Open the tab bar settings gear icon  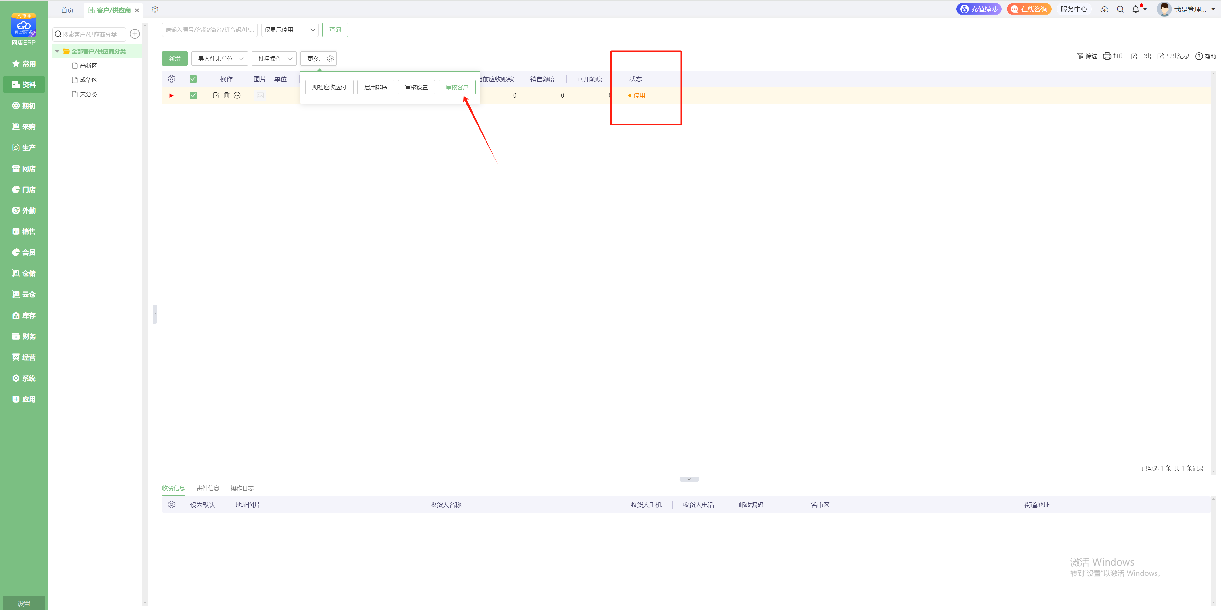pyautogui.click(x=155, y=9)
